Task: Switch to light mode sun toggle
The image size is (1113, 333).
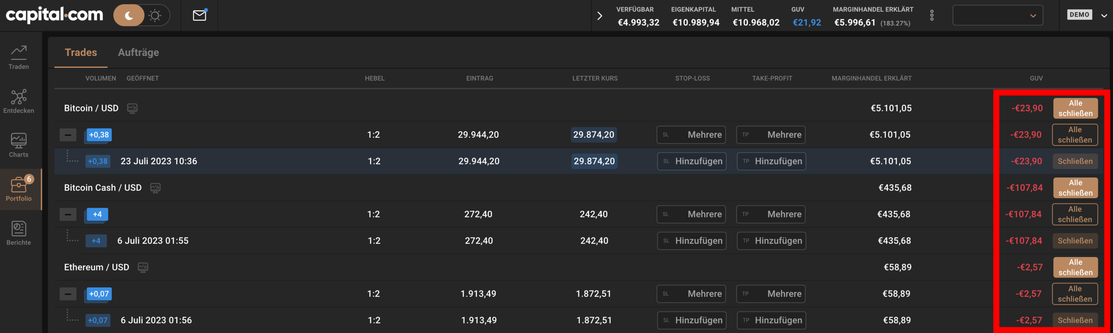Action: pos(155,16)
